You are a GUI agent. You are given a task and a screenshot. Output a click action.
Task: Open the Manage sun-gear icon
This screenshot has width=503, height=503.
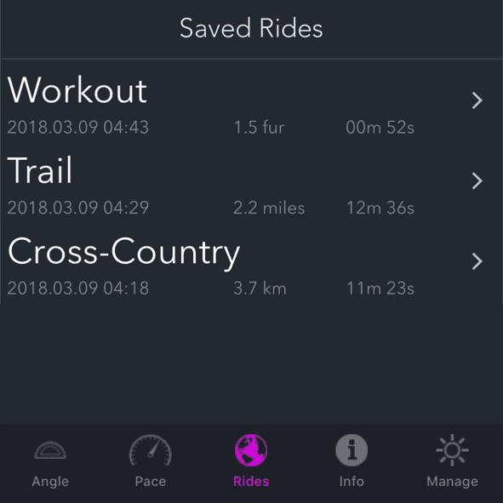[x=452, y=450]
